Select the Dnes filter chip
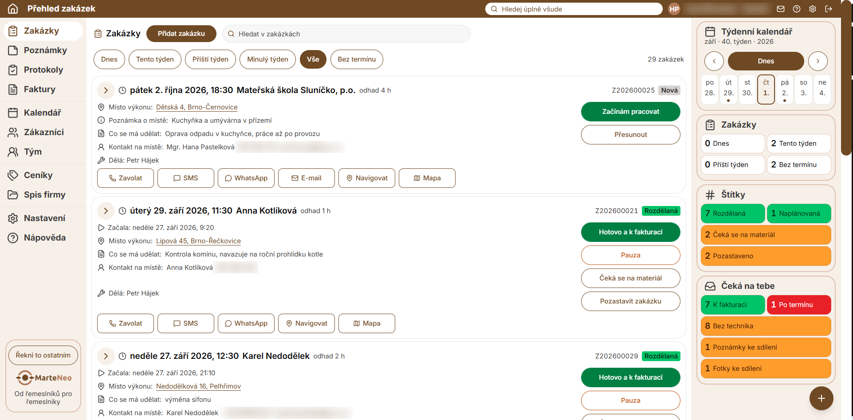Screen dimensions: 853x420 coord(109,59)
